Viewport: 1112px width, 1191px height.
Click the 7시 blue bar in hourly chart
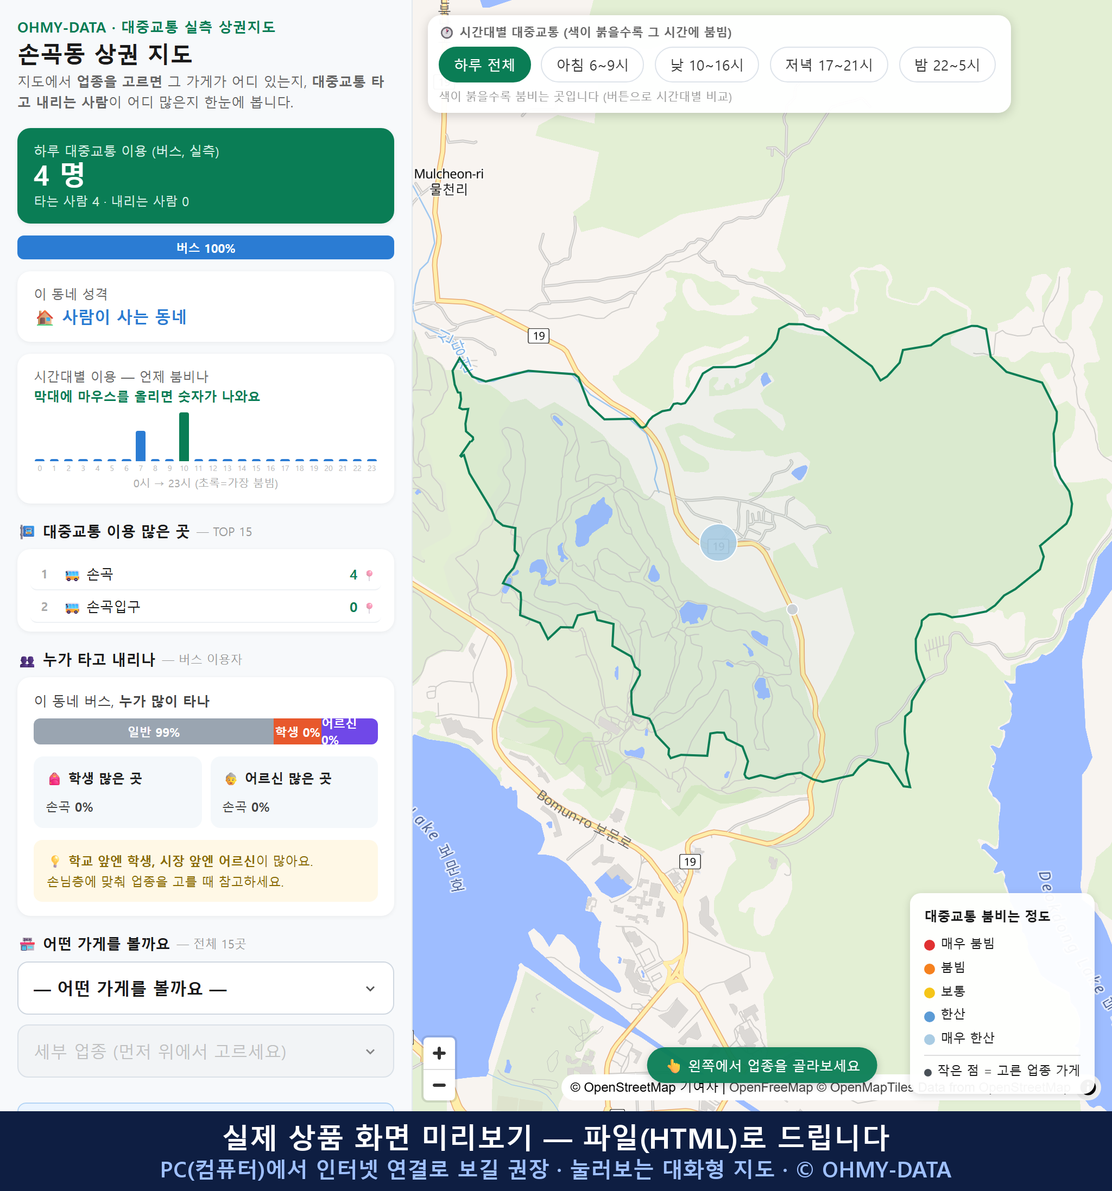[141, 445]
